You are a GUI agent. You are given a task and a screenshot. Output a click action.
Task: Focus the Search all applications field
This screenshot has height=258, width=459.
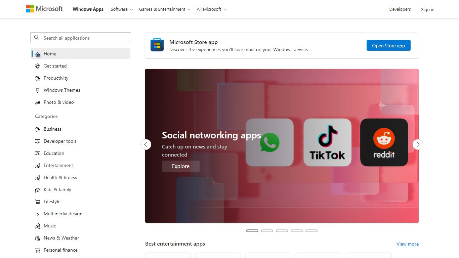pos(81,38)
